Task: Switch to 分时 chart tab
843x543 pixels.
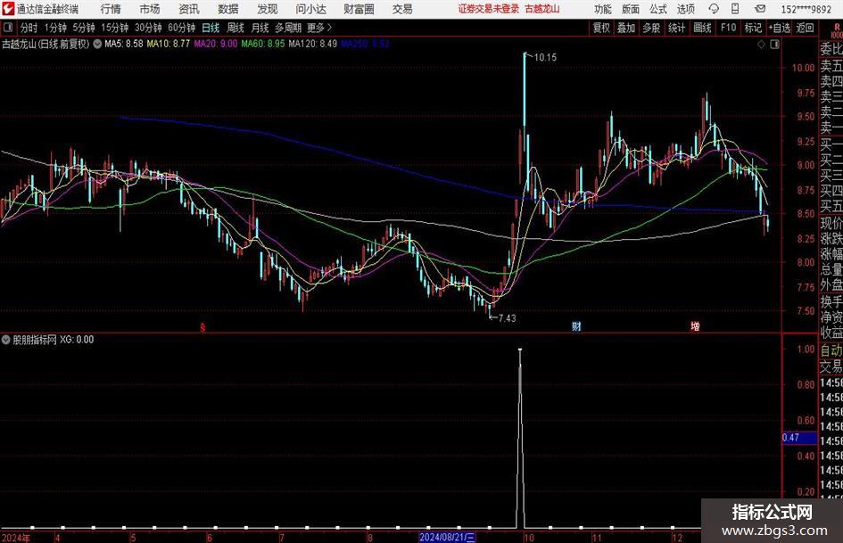Action: (29, 28)
